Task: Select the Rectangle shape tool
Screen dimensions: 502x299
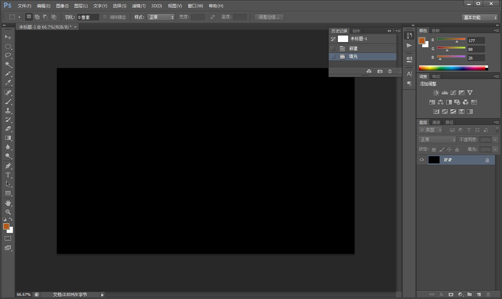Action: click(8, 193)
